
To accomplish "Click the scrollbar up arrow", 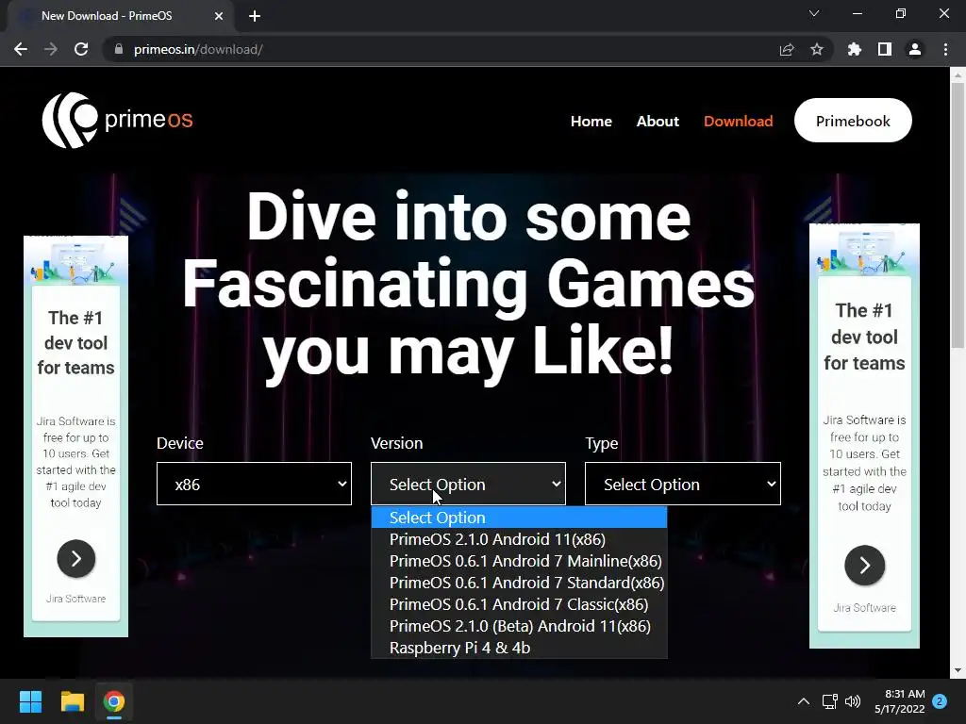I will pyautogui.click(x=958, y=75).
